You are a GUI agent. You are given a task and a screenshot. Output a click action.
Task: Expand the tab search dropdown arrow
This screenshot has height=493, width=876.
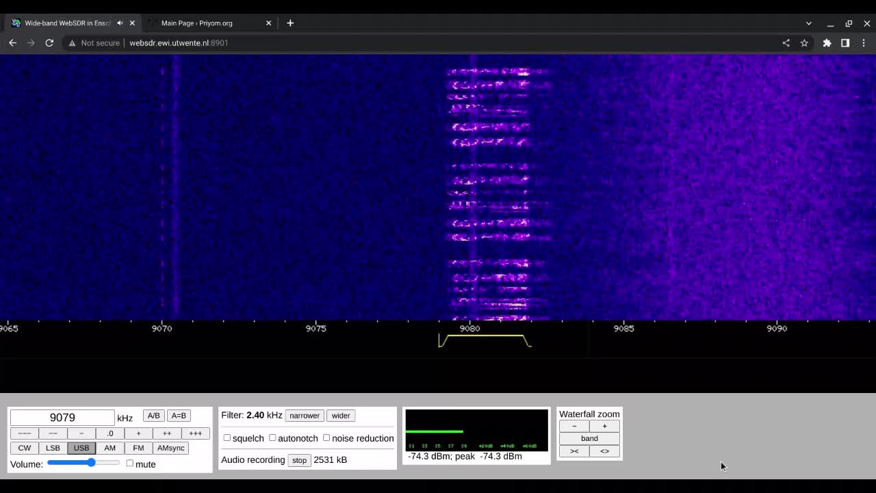[808, 23]
